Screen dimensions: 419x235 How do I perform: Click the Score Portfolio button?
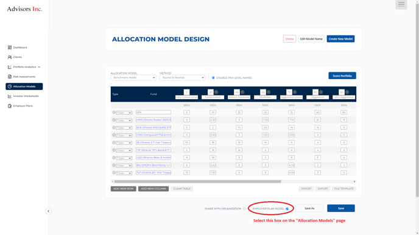click(x=342, y=76)
